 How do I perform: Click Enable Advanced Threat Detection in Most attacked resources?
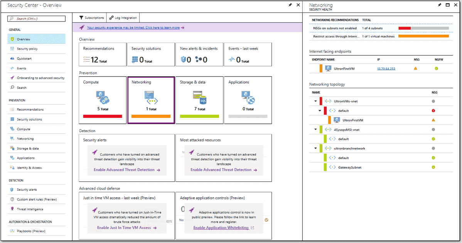click(x=224, y=170)
